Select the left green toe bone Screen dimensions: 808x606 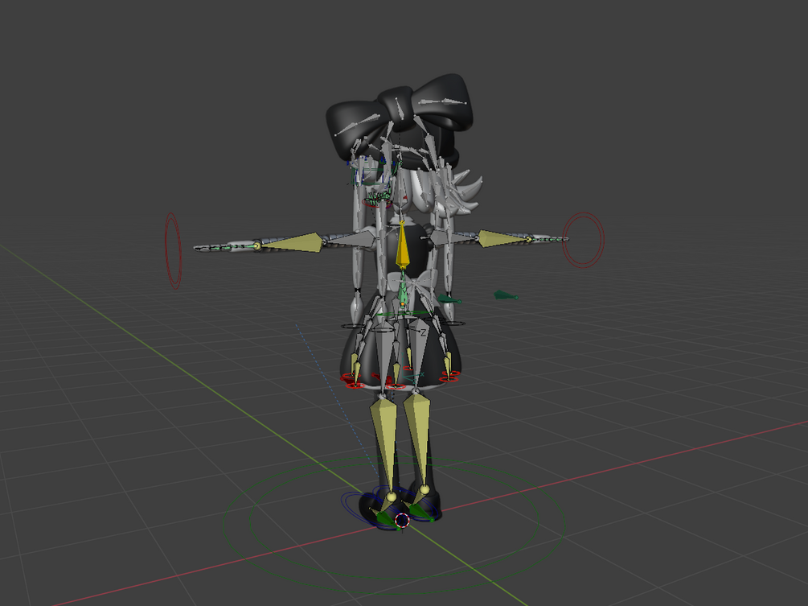click(388, 521)
